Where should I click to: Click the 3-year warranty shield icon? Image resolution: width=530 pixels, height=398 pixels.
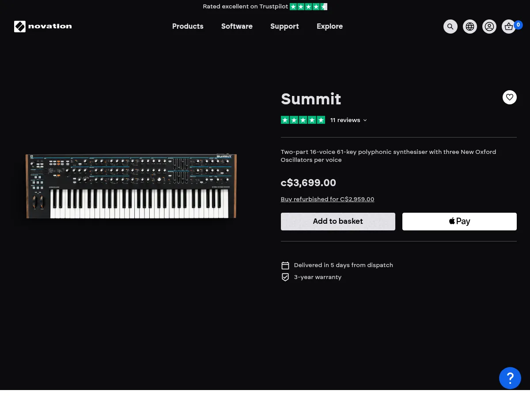285,277
